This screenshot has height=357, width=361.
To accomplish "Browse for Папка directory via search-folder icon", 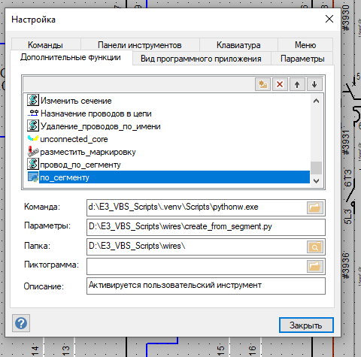I will point(315,247).
